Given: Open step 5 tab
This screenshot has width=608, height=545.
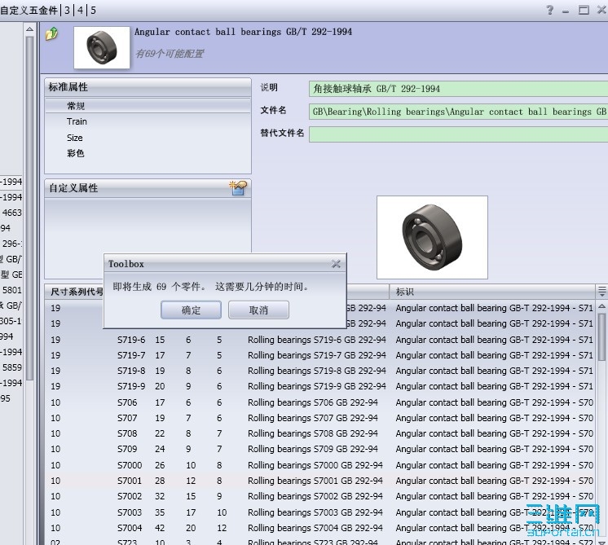Looking at the screenshot, I should (x=93, y=10).
